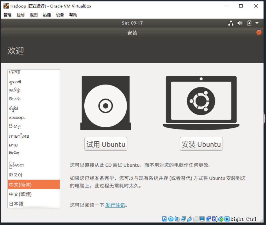Open the Ubuntu volume speaker icon
This screenshot has width=266, height=225.
(x=240, y=23)
